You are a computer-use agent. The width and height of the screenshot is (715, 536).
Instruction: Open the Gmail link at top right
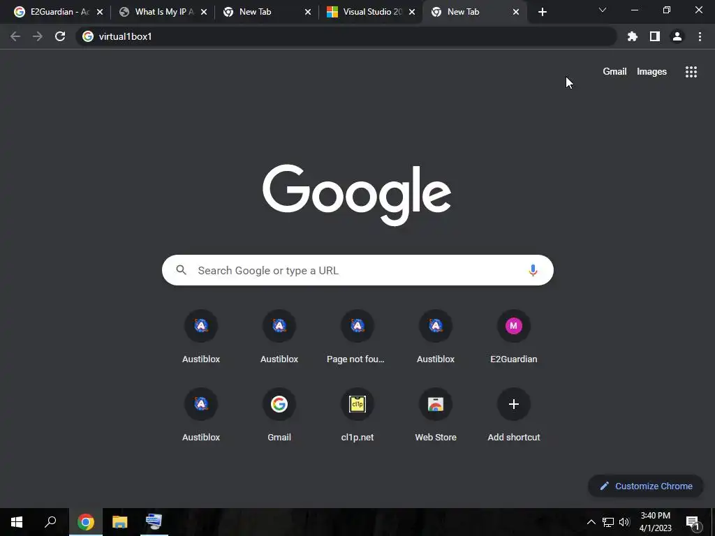click(x=614, y=72)
